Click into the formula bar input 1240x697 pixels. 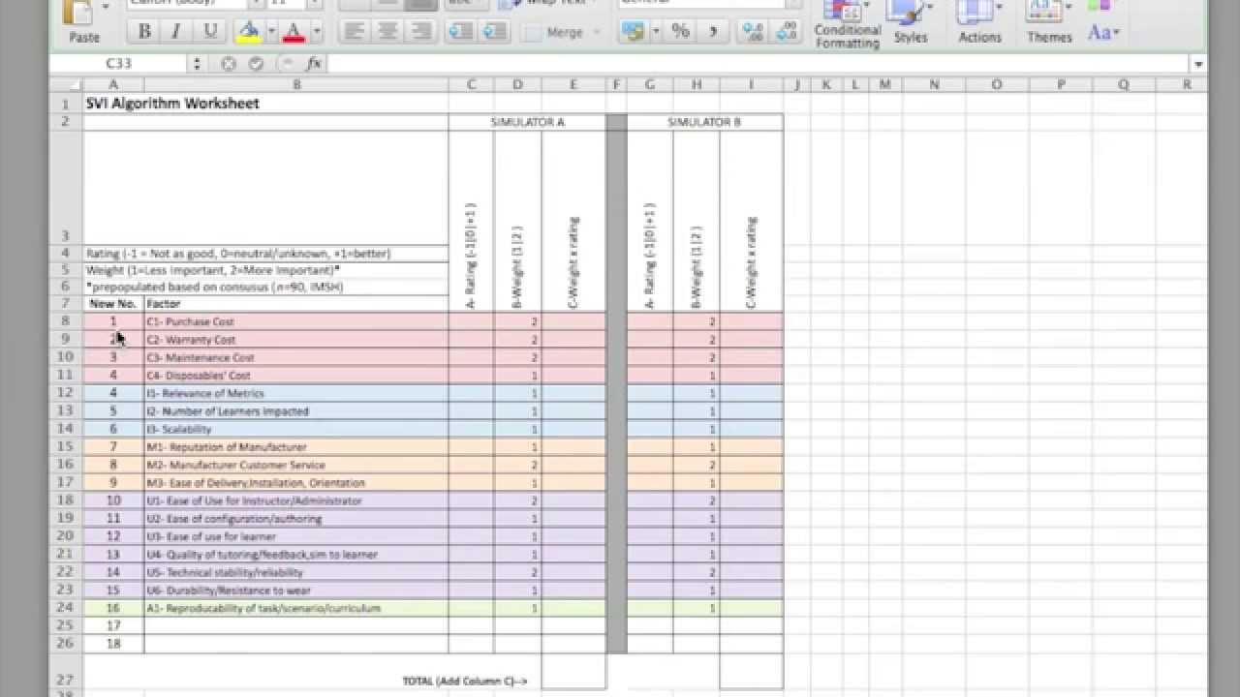(759, 63)
